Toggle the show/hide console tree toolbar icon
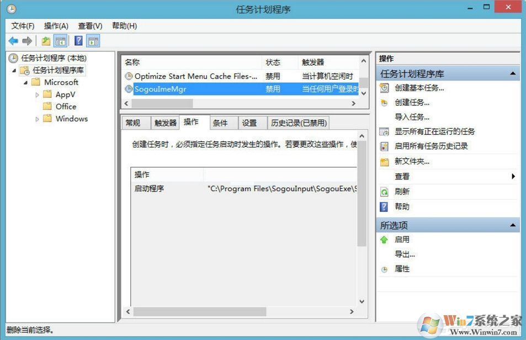The image size is (526, 340). pyautogui.click(x=61, y=40)
